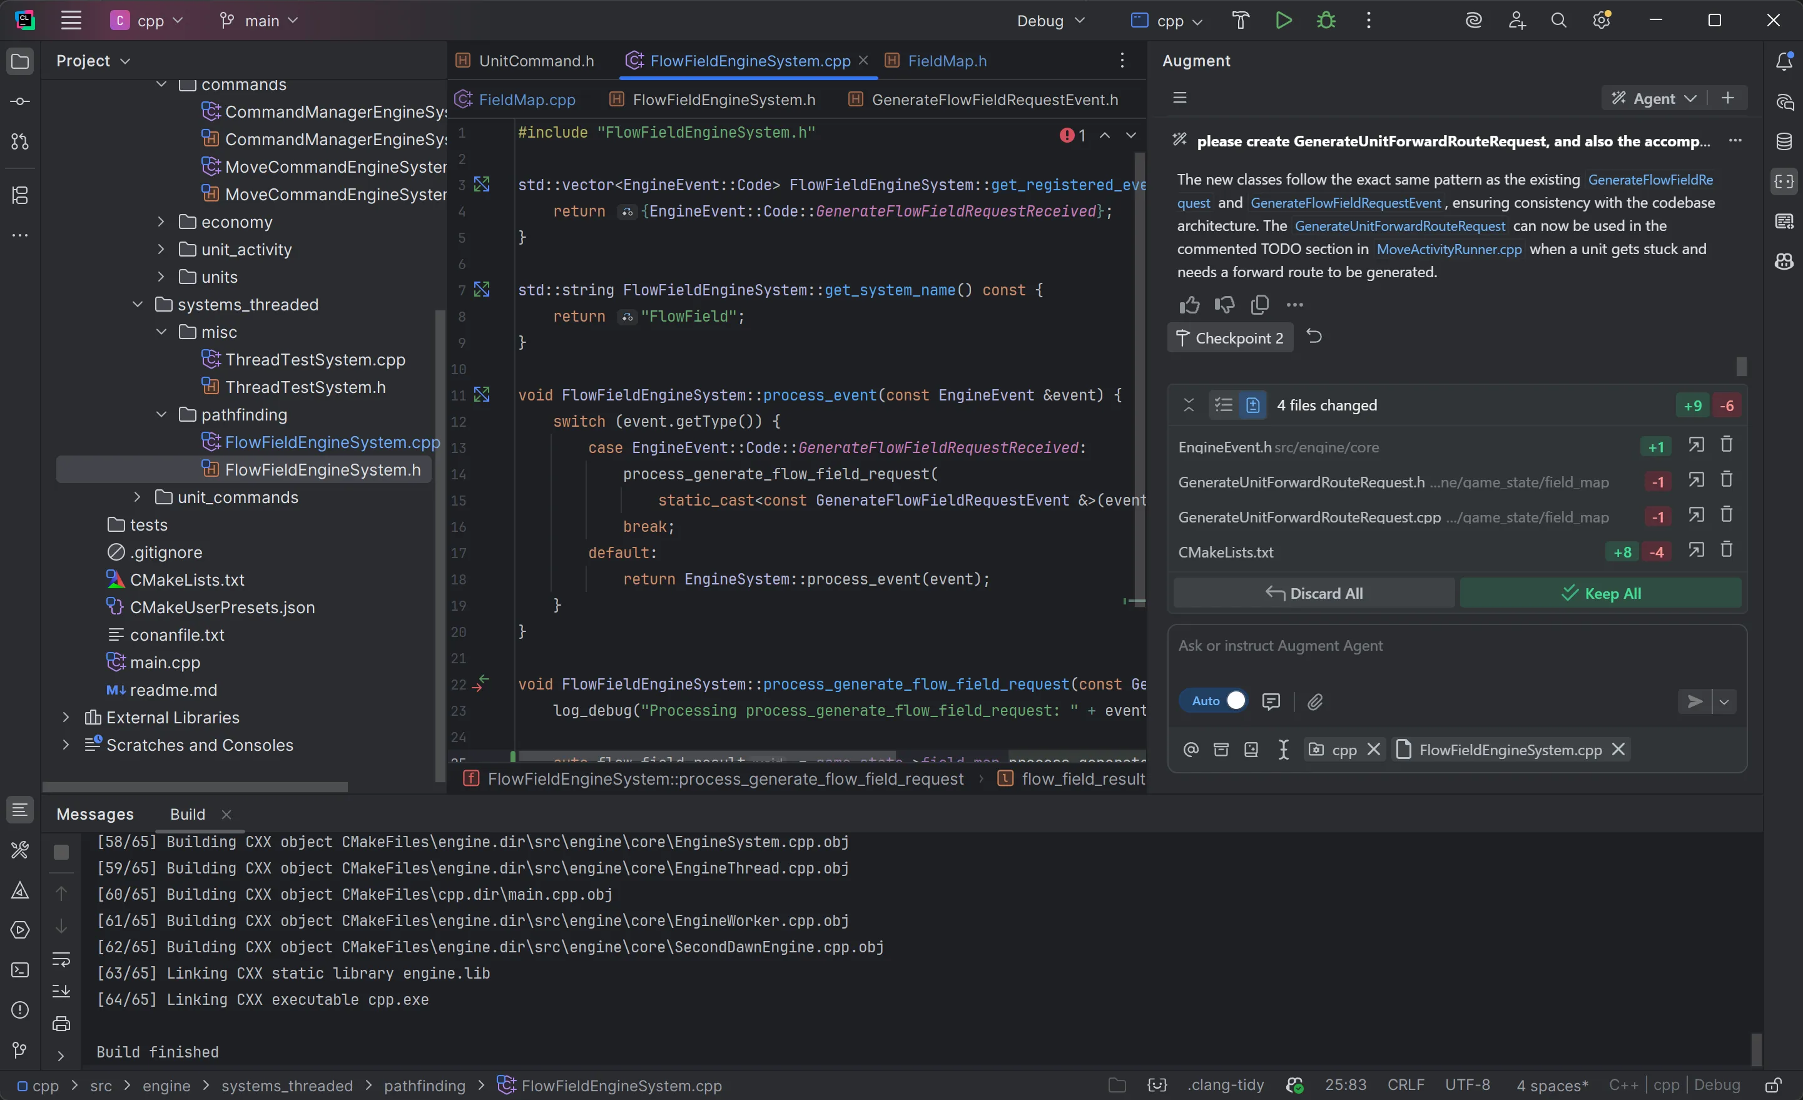Screen dimensions: 1803x1100
Task: Revert to Checkpoint 2 arrow
Action: [1314, 337]
